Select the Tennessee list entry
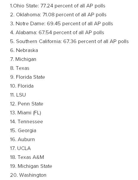The width and height of the screenshot is (138, 180). pyautogui.click(x=26, y=121)
